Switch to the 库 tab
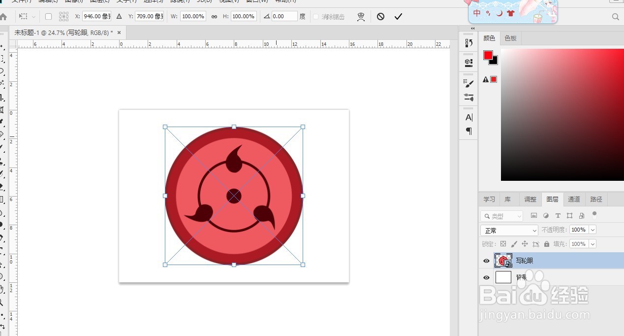The image size is (624, 336). click(508, 200)
